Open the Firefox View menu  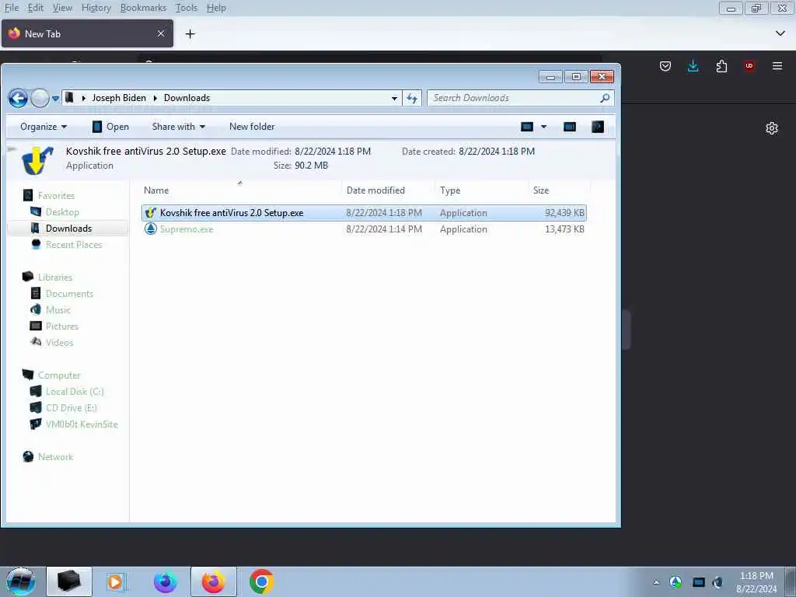(62, 8)
